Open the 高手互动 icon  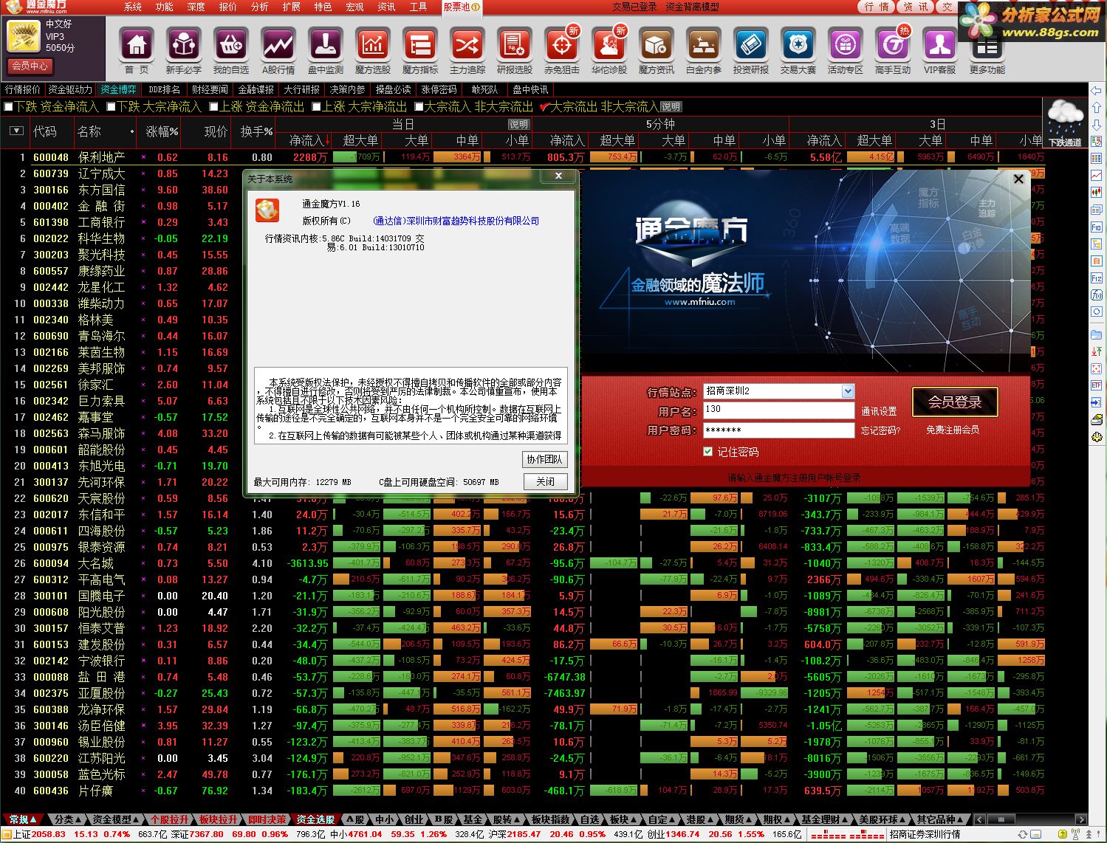pyautogui.click(x=893, y=46)
